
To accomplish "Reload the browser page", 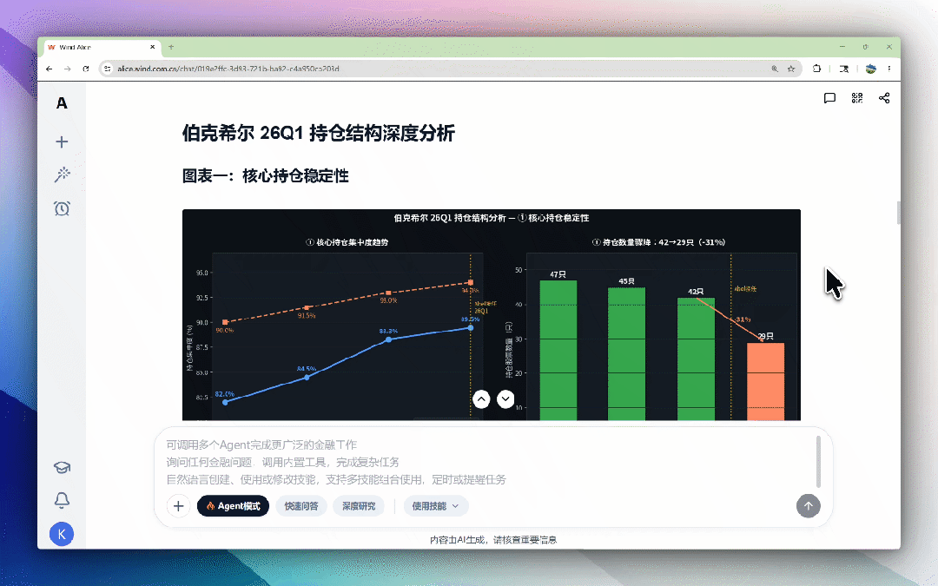I will pos(85,69).
